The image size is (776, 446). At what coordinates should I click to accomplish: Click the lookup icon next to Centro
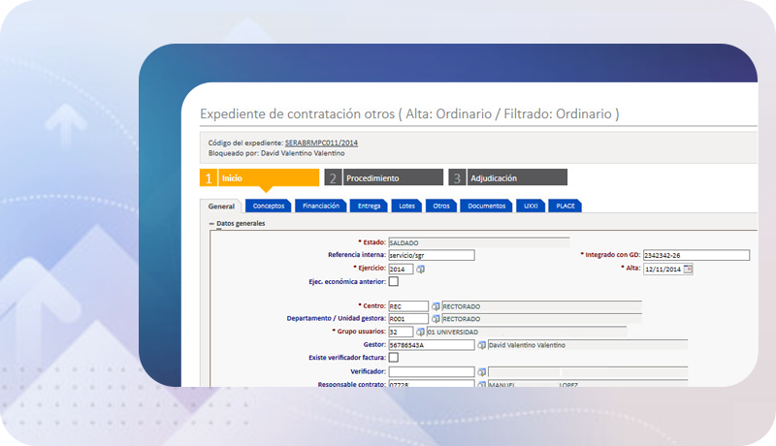[436, 306]
